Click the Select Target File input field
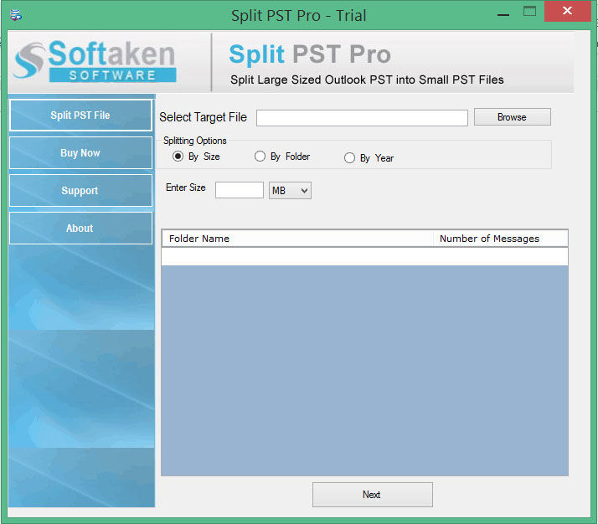 click(x=362, y=118)
